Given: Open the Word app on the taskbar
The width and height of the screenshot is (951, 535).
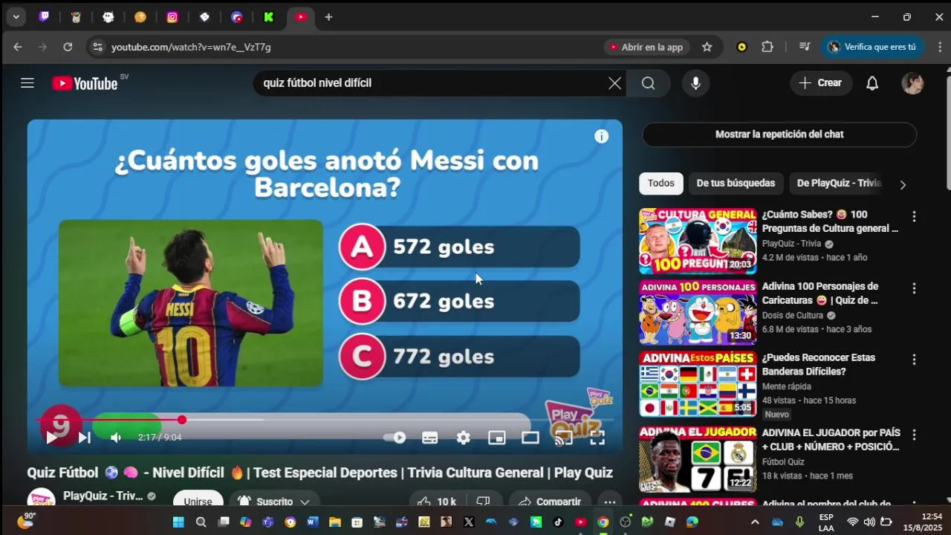Looking at the screenshot, I should [x=312, y=522].
